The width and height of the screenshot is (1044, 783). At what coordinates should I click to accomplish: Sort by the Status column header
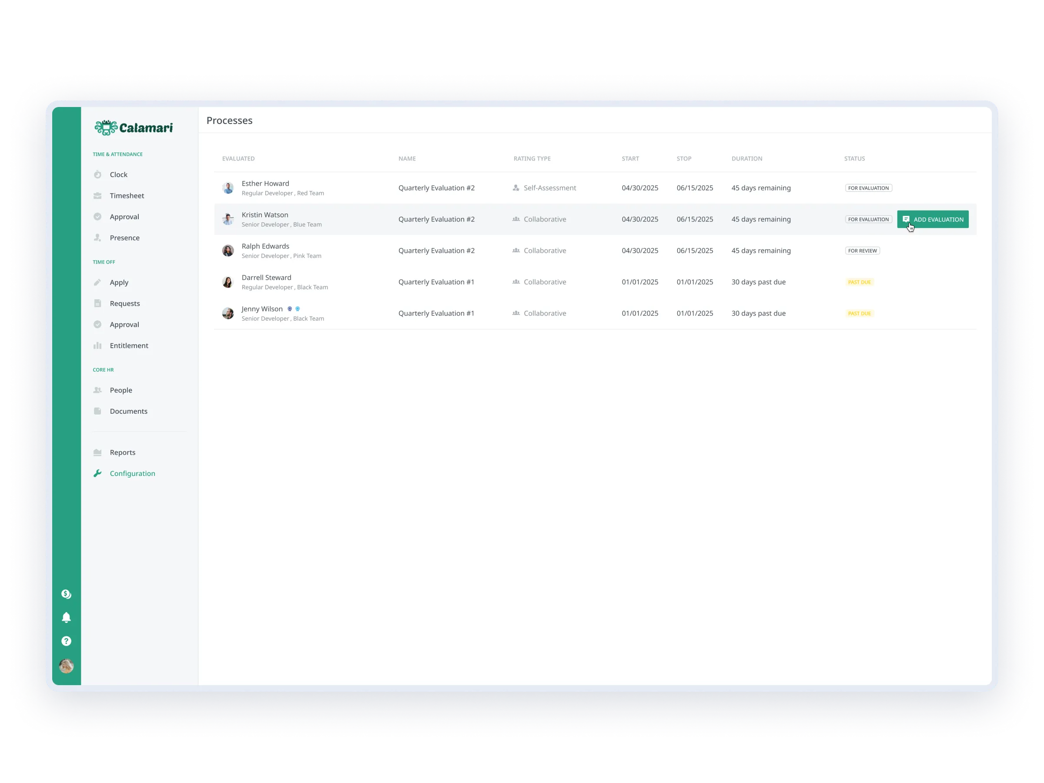854,159
